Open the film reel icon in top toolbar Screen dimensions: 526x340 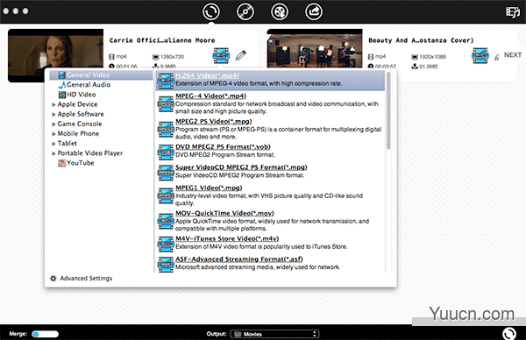pos(280,11)
